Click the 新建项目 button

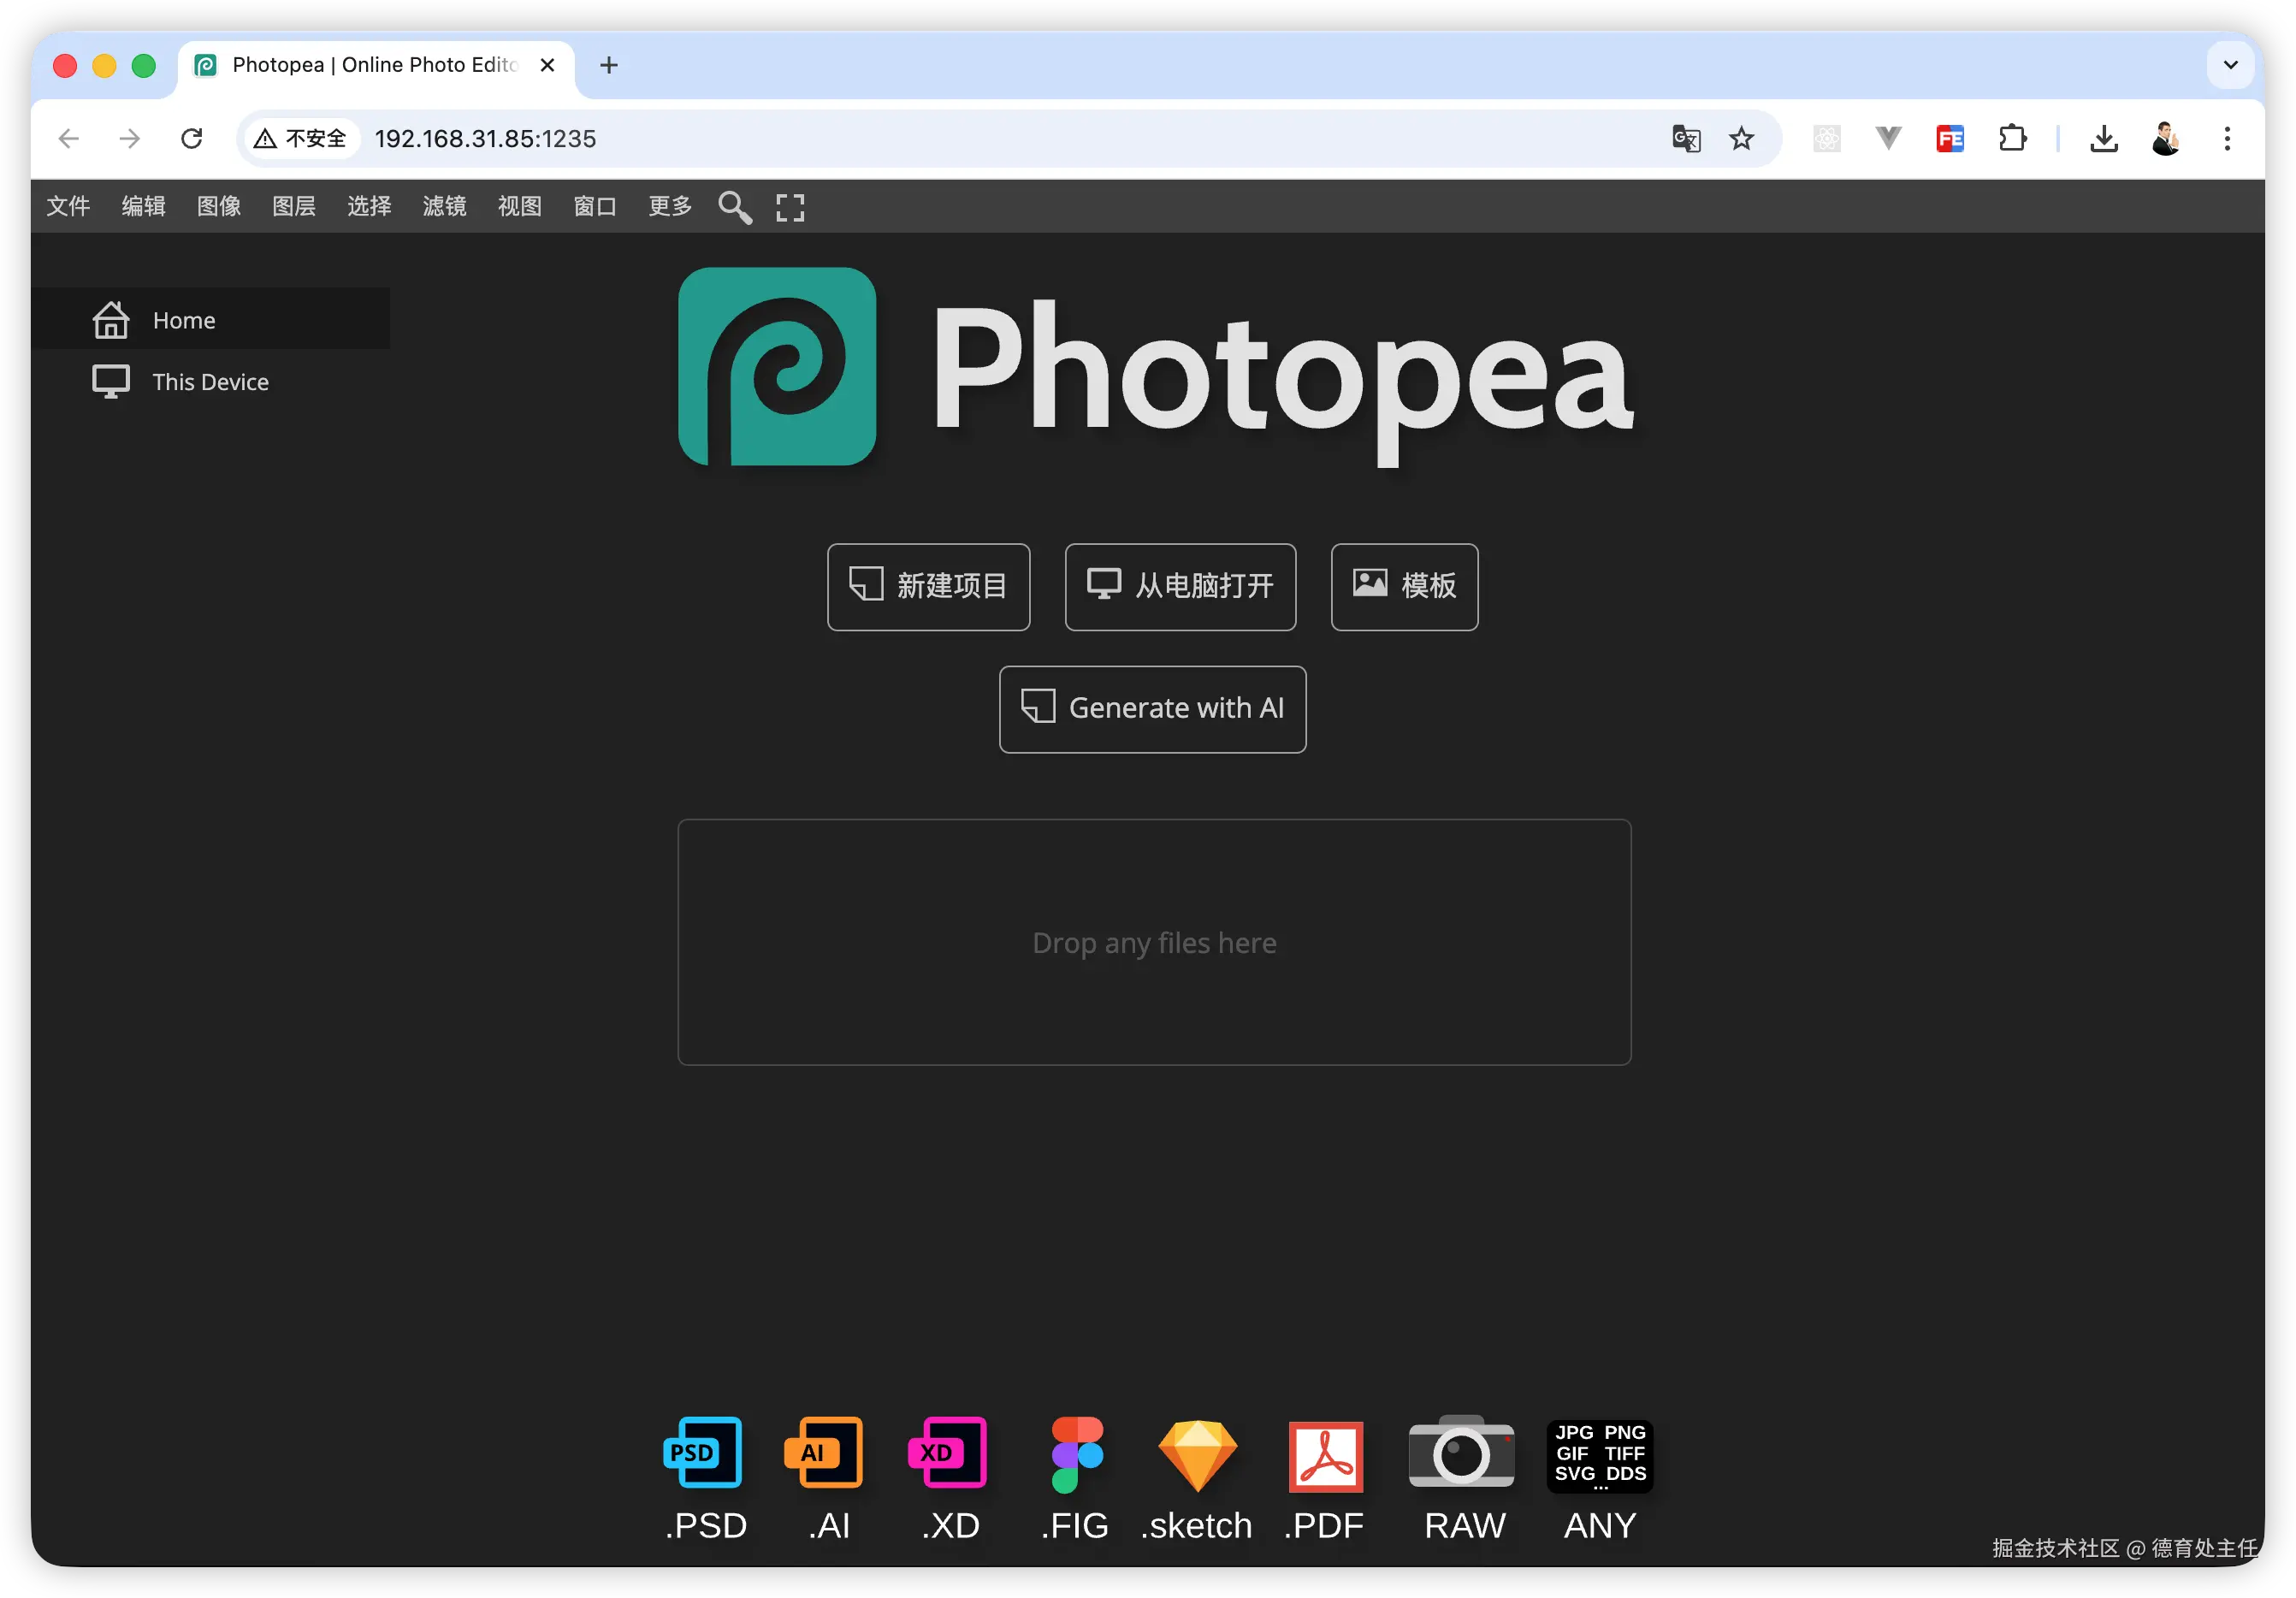928,587
